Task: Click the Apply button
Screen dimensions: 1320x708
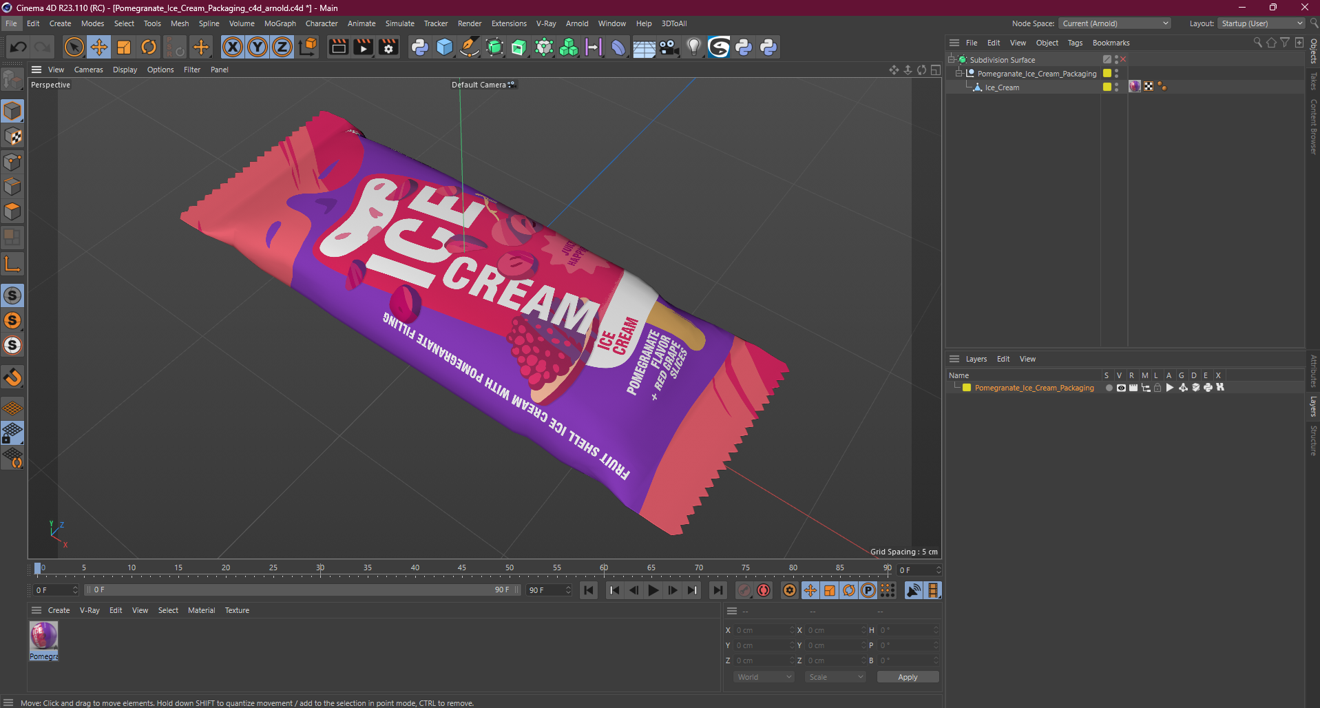Action: [908, 677]
